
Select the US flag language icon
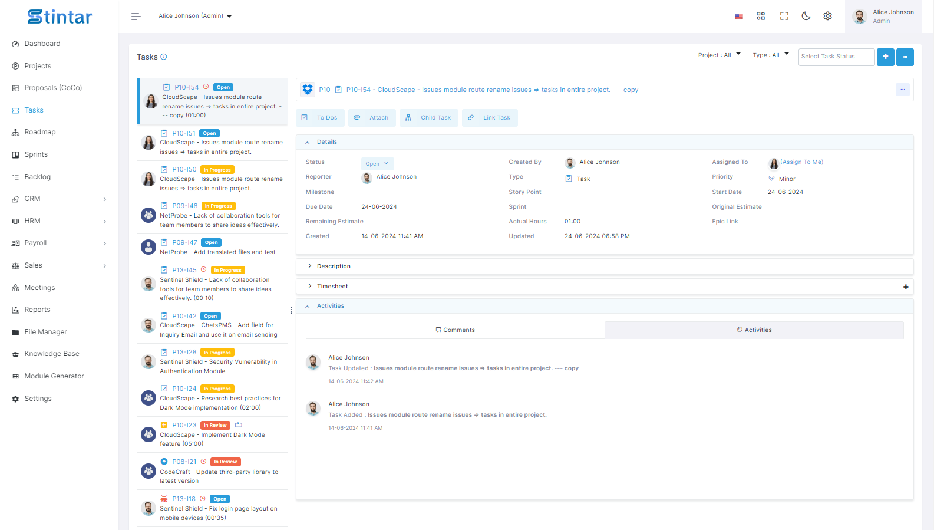click(738, 17)
